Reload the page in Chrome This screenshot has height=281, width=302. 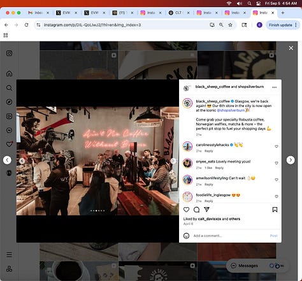point(26,25)
